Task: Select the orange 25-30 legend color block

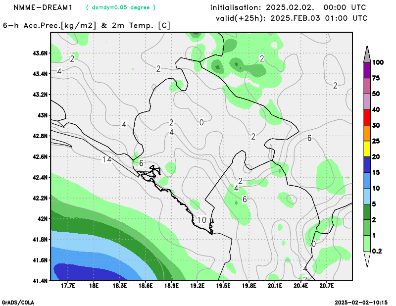Action: [x=367, y=133]
